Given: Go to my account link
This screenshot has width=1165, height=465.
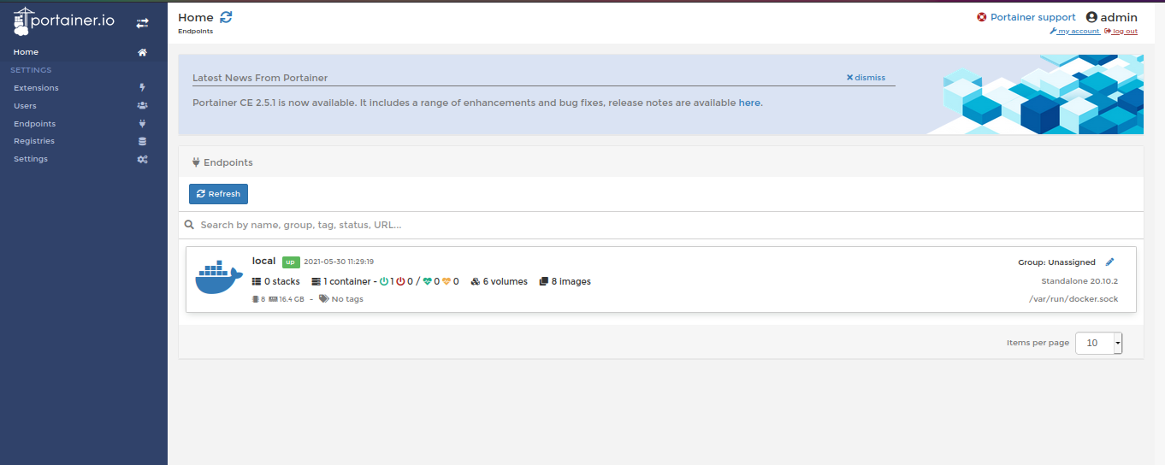Looking at the screenshot, I should [1078, 32].
